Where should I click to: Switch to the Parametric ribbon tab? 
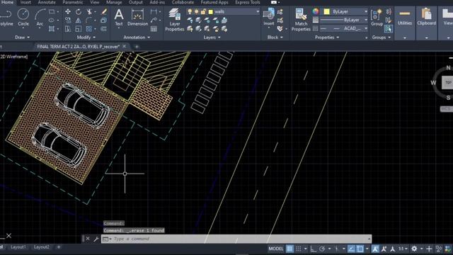tap(72, 2)
